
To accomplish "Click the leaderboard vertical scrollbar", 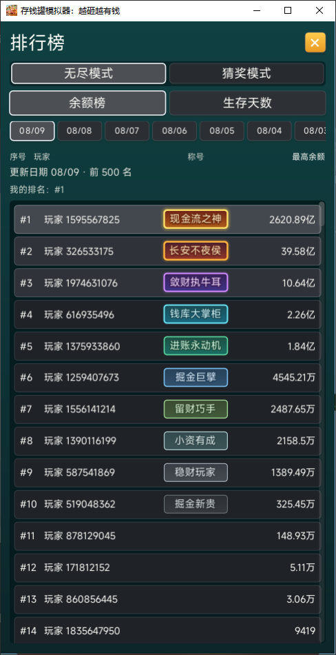I will click(322, 214).
